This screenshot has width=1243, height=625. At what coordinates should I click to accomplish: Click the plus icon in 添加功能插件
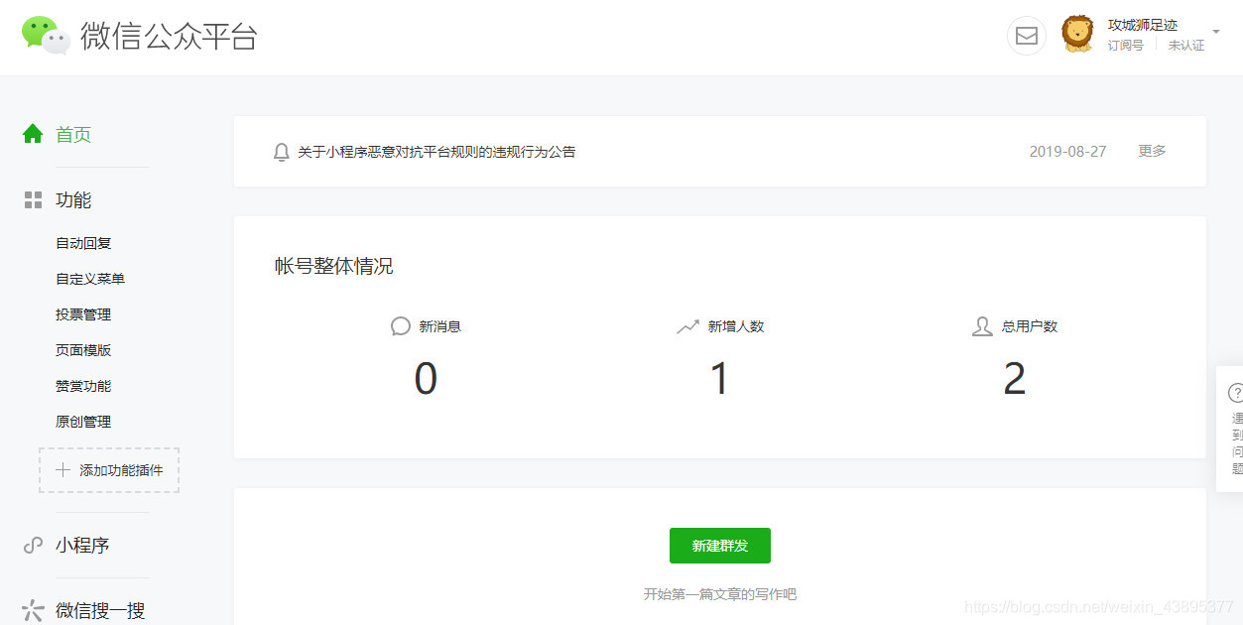tap(62, 470)
